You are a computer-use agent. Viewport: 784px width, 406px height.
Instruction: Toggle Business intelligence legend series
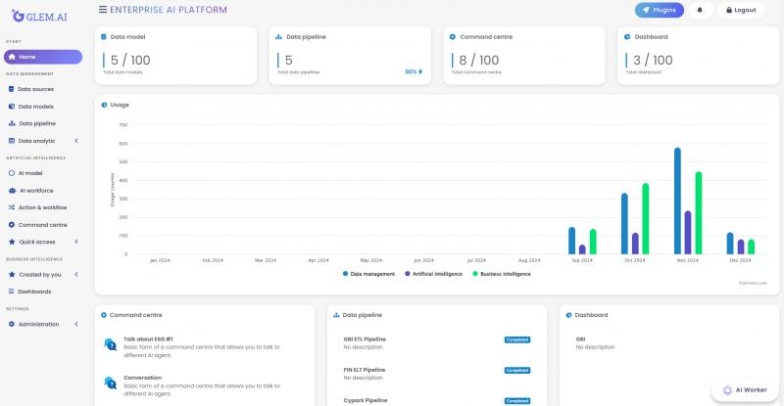pos(502,274)
